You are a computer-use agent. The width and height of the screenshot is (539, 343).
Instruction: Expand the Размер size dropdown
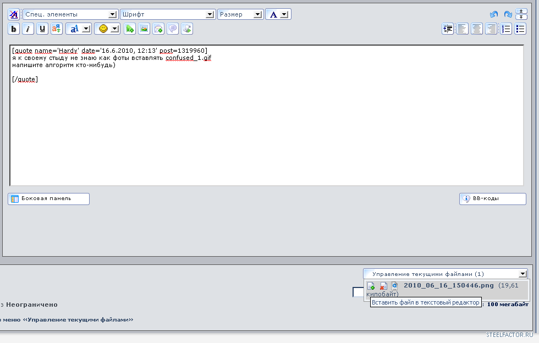(240, 14)
